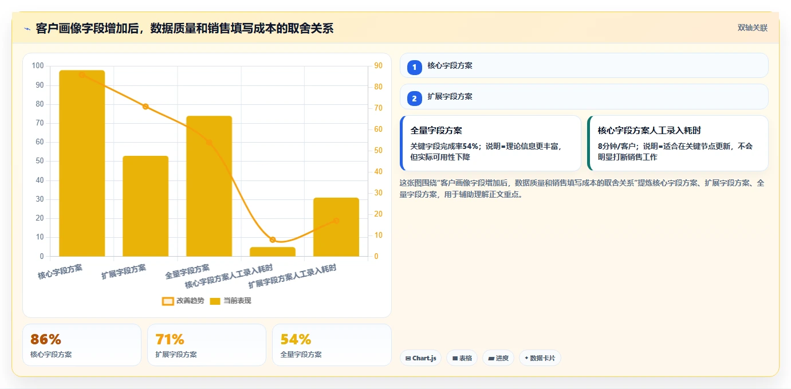791x389 pixels.
Task: Click the number 2 badge icon
Action: click(414, 99)
